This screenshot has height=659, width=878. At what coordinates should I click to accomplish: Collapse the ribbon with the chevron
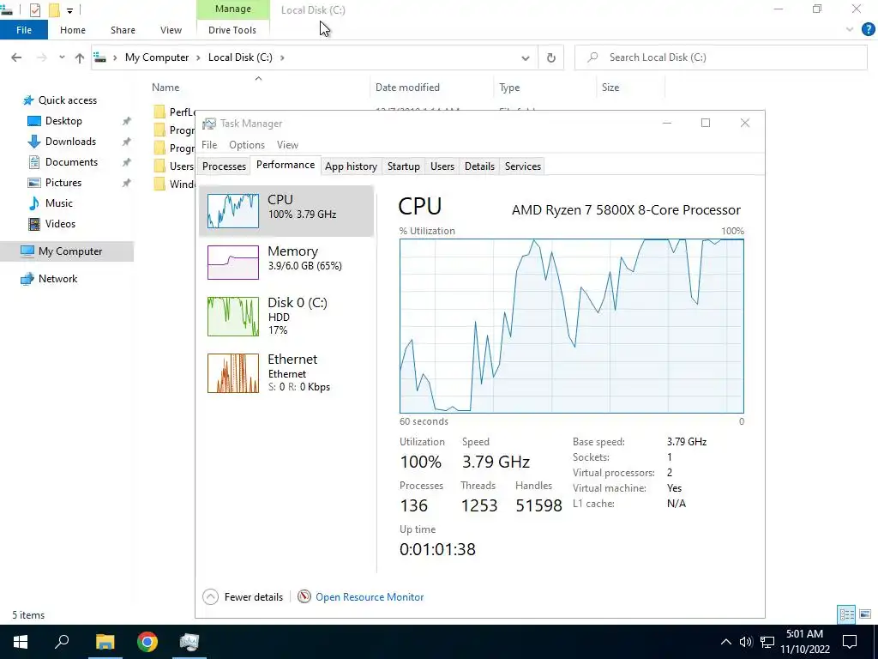[850, 30]
